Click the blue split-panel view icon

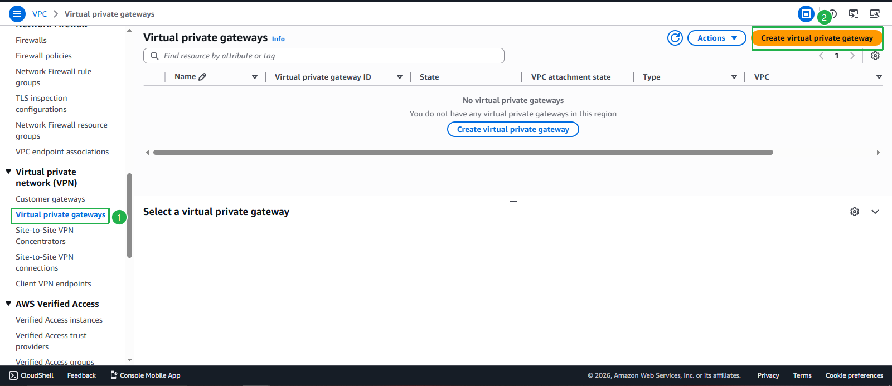pos(806,14)
